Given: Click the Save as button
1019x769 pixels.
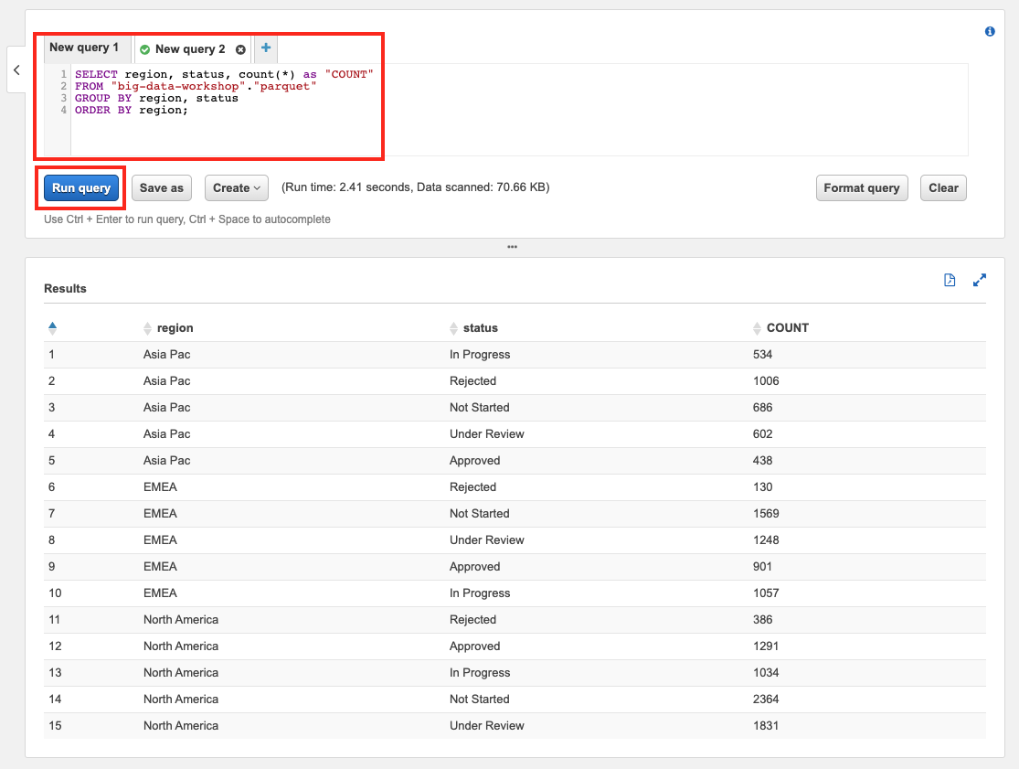Looking at the screenshot, I should click(x=162, y=187).
